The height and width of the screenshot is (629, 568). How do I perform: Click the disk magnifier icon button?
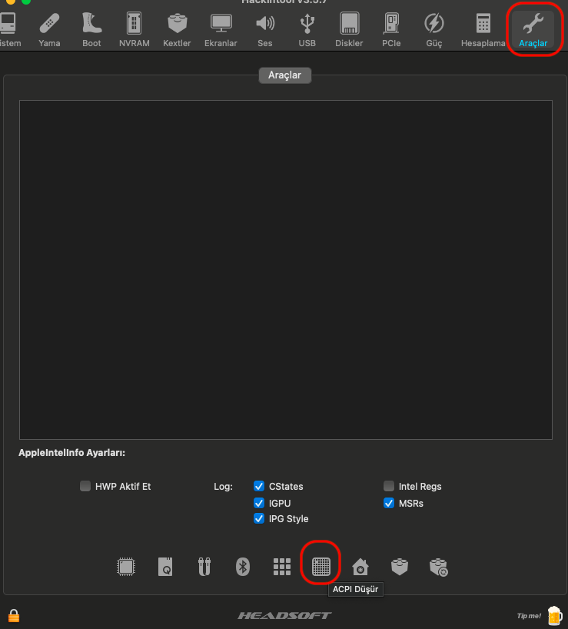[x=165, y=567]
